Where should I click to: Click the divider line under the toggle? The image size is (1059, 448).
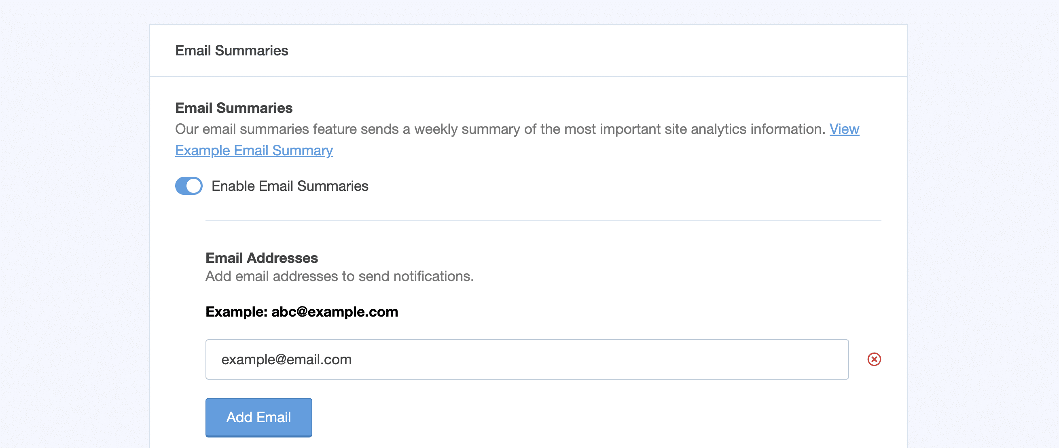(x=543, y=221)
